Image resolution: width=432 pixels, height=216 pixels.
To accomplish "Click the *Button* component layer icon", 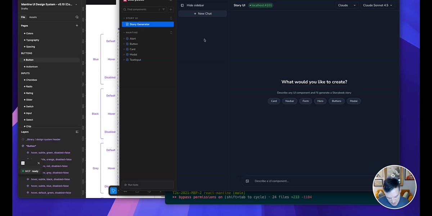I will coord(23,146).
